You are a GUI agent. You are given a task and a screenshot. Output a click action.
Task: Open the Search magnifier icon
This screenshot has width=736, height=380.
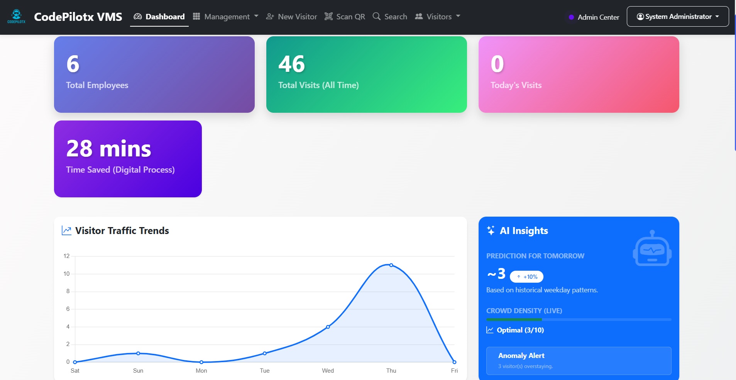(376, 16)
